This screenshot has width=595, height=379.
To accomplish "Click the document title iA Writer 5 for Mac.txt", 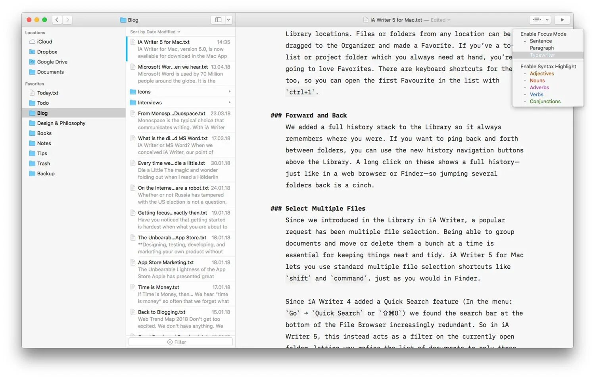I will coord(396,20).
